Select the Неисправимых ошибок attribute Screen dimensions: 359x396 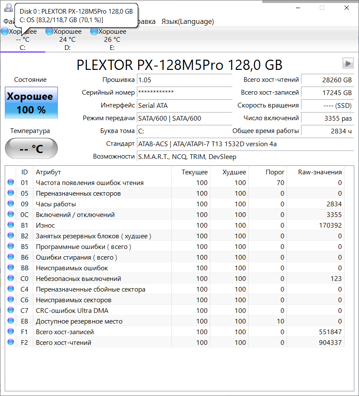72,268
